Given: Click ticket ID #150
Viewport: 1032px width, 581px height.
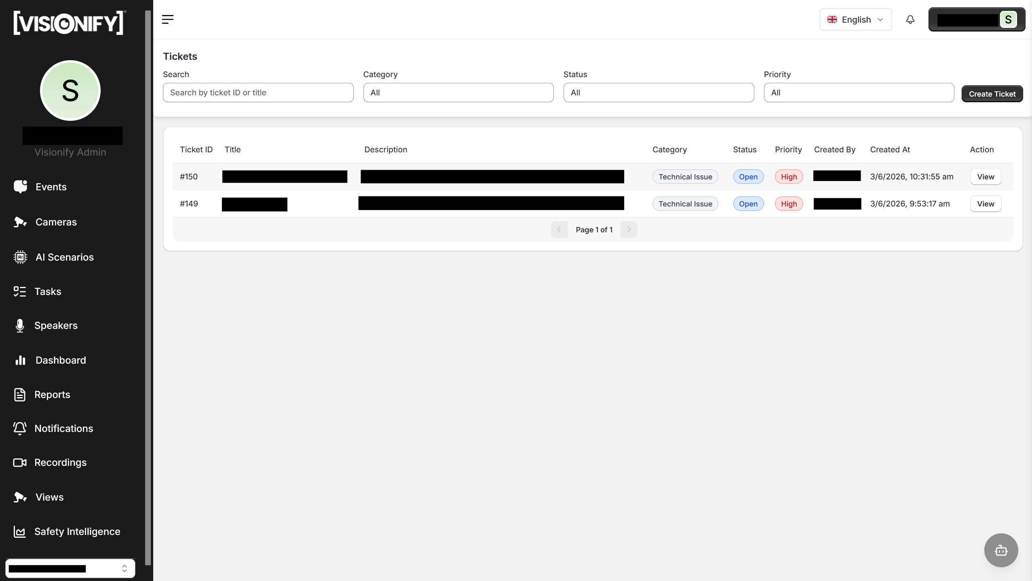Looking at the screenshot, I should point(189,177).
